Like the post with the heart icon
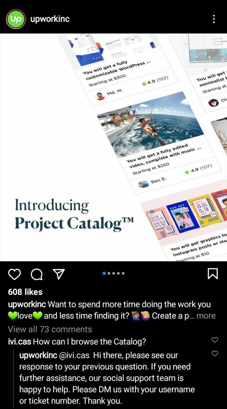The height and width of the screenshot is (409, 227). click(x=14, y=274)
